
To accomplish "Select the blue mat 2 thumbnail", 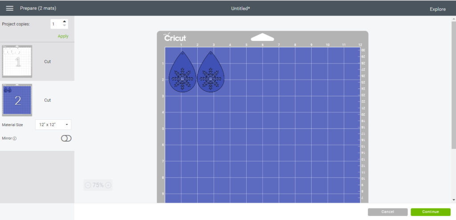I will click(17, 100).
